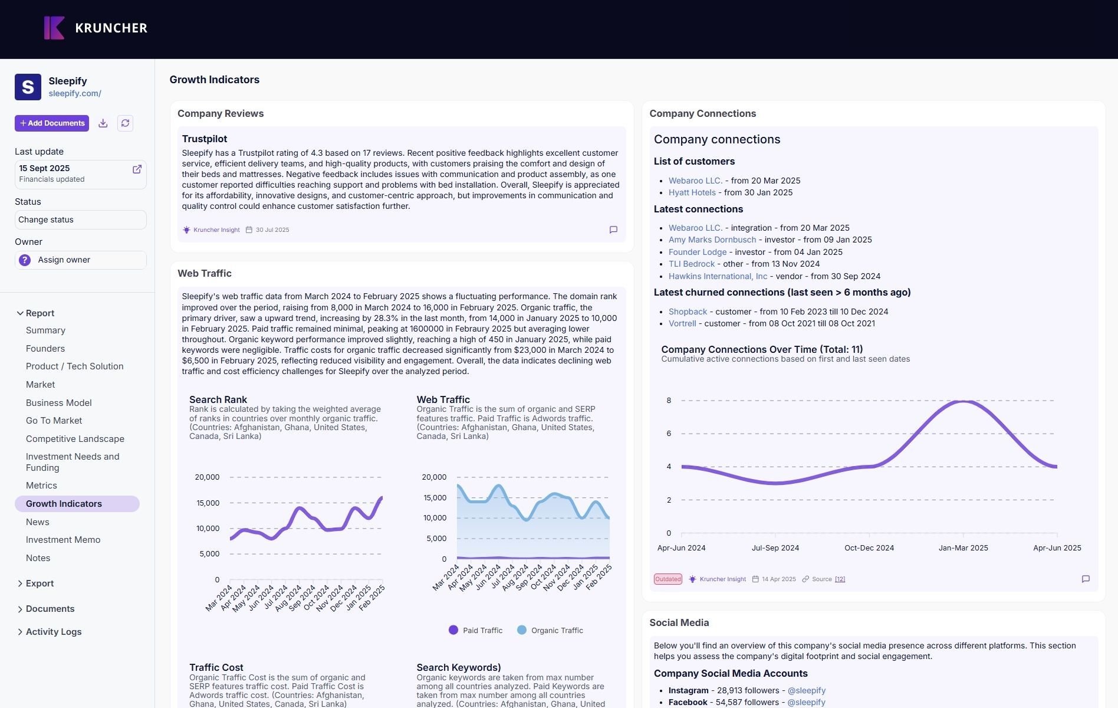
Task: Click the source reference [12] link
Action: pos(840,579)
